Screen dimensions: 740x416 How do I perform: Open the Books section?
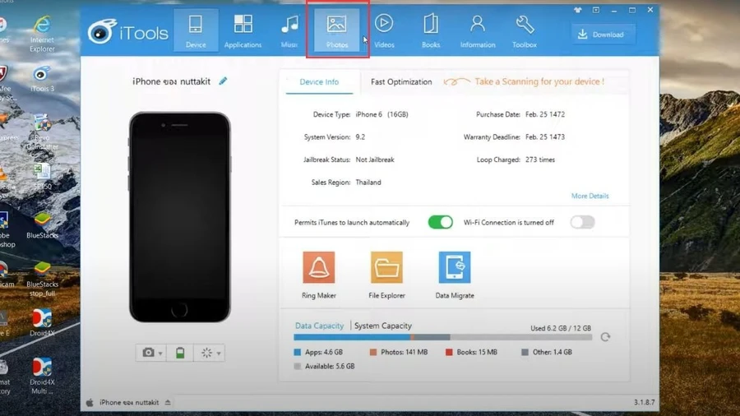click(x=430, y=30)
